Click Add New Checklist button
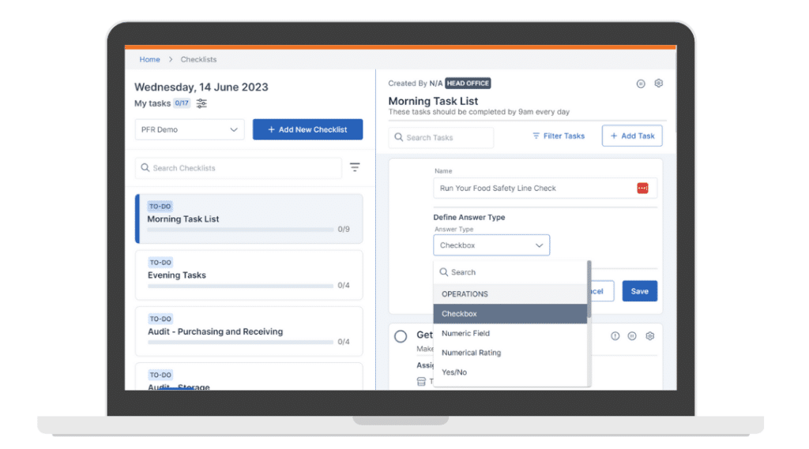 coord(307,129)
